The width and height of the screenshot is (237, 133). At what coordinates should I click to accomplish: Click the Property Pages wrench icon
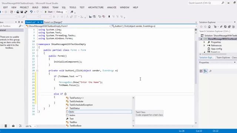[x=210, y=71]
